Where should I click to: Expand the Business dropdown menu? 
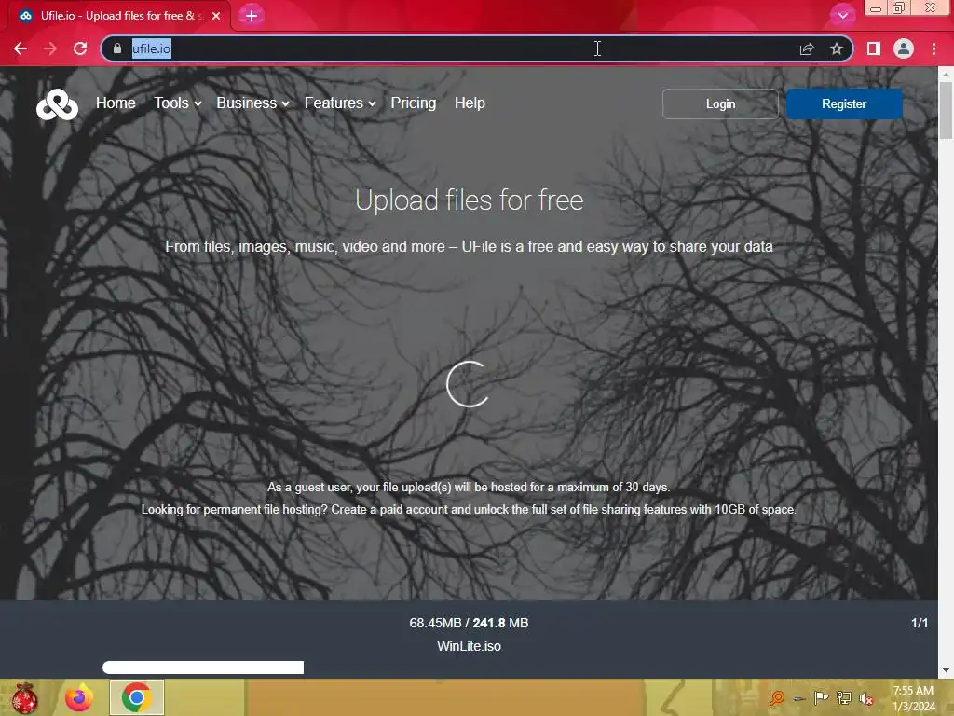click(252, 103)
